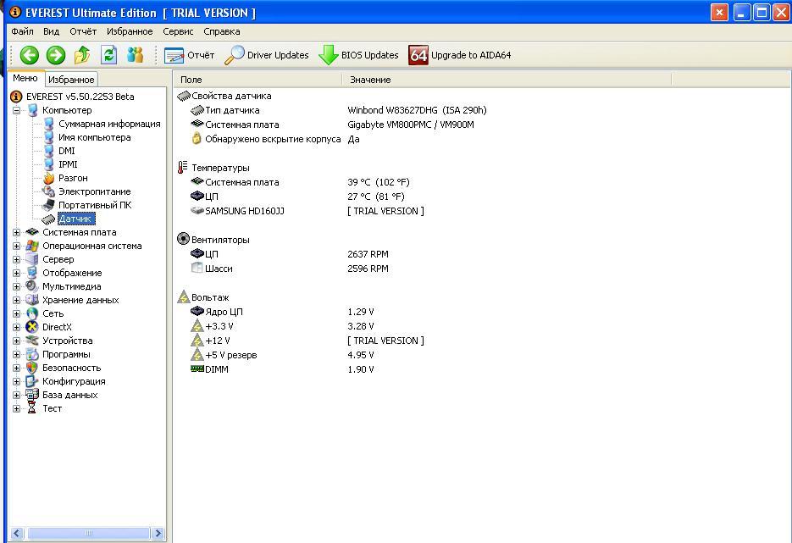Click the tree panel horizontal scrollbar right arrow
The width and height of the screenshot is (792, 543).
pyautogui.click(x=158, y=533)
